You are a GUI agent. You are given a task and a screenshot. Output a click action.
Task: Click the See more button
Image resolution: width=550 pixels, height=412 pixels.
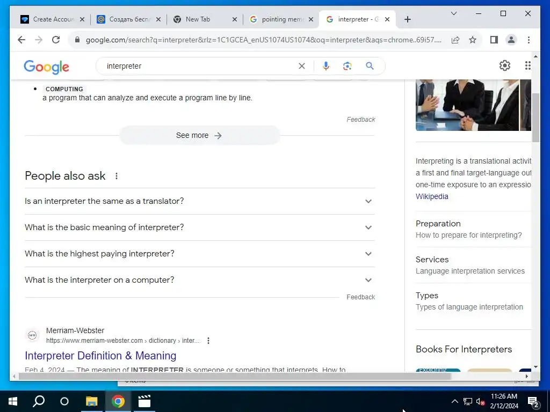click(200, 135)
